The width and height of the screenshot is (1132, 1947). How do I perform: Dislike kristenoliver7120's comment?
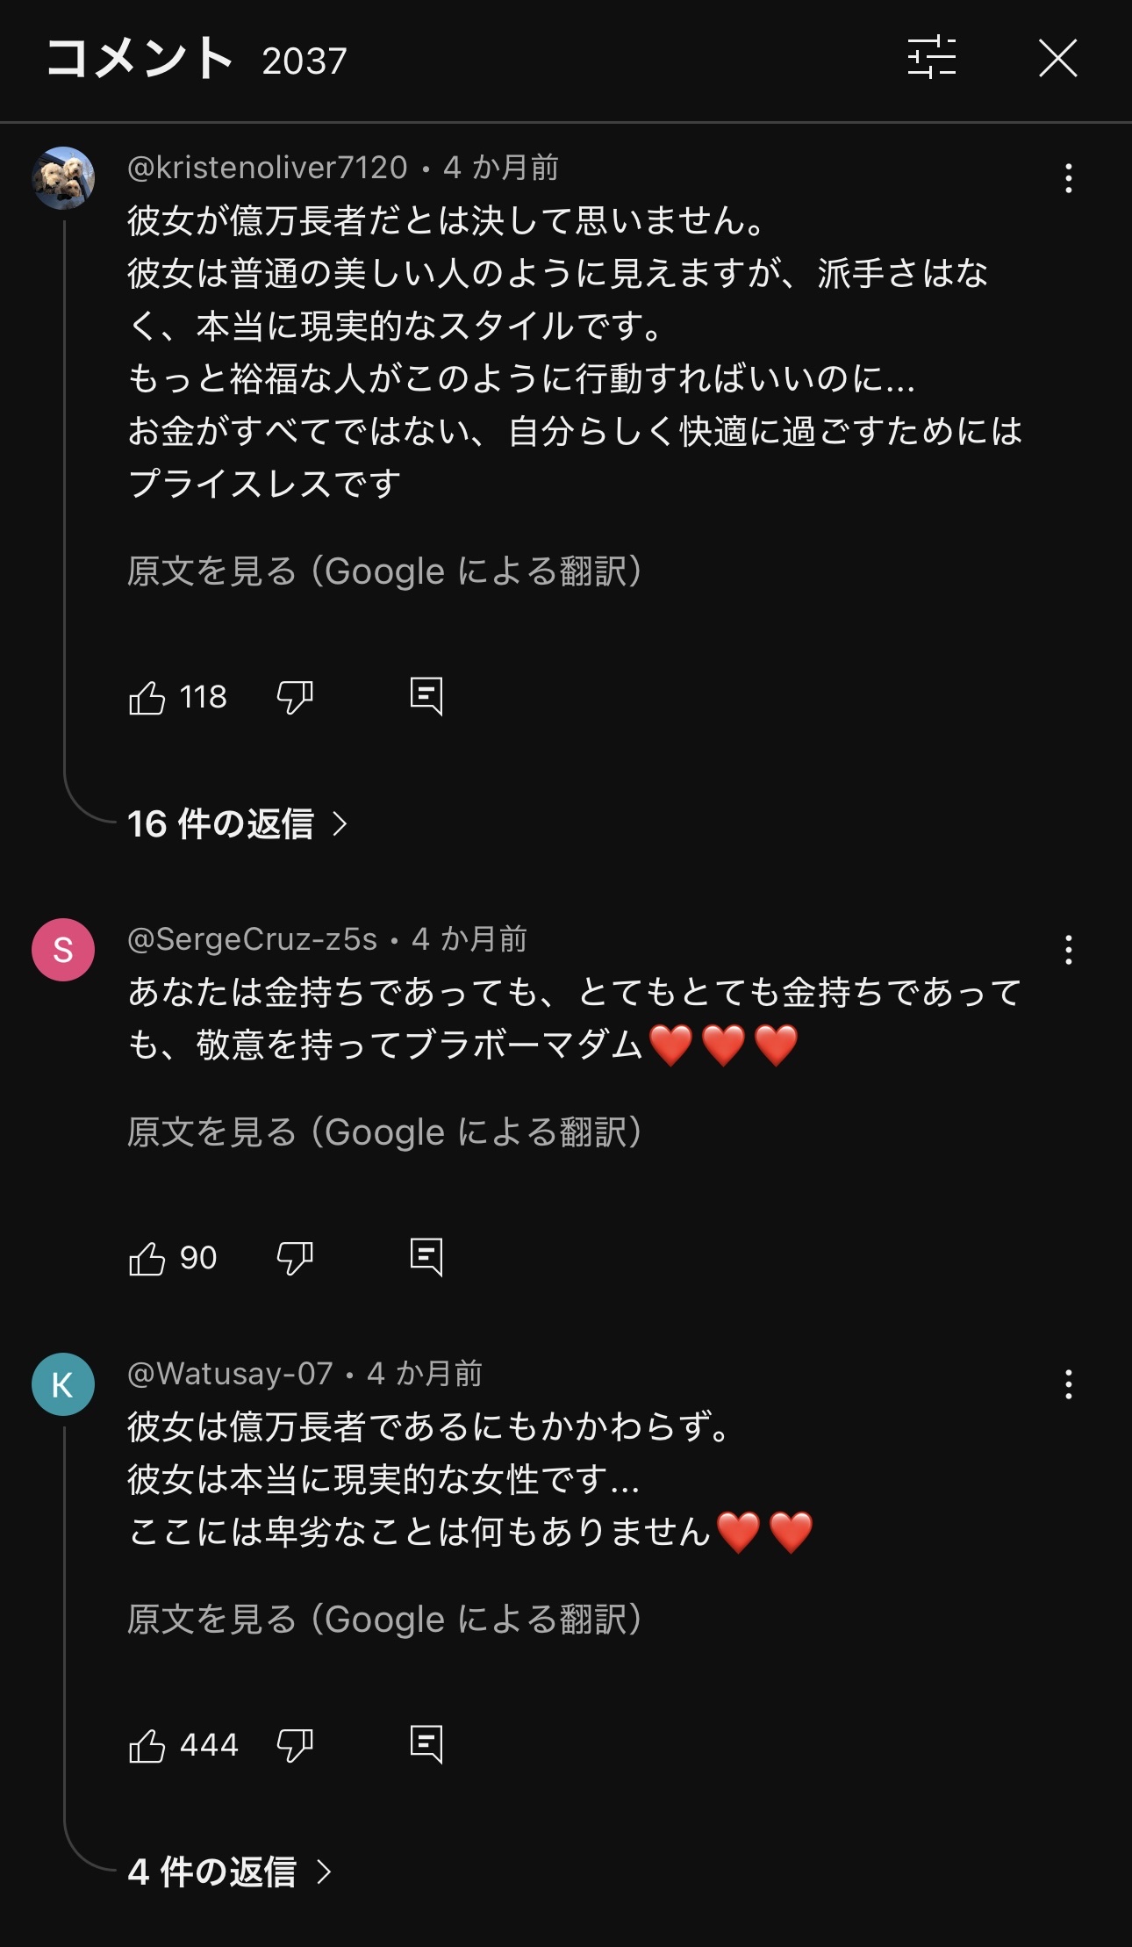click(295, 698)
